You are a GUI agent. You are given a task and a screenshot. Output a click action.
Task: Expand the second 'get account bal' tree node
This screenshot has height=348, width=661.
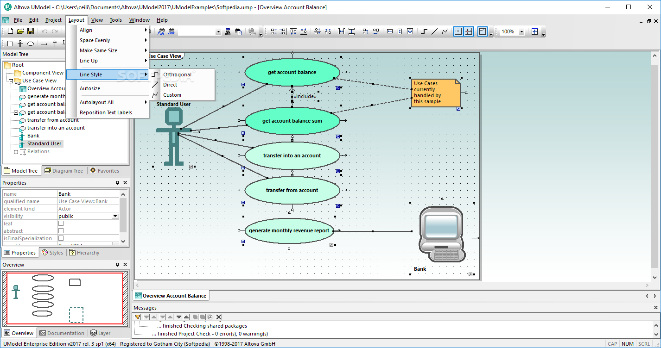(16, 112)
